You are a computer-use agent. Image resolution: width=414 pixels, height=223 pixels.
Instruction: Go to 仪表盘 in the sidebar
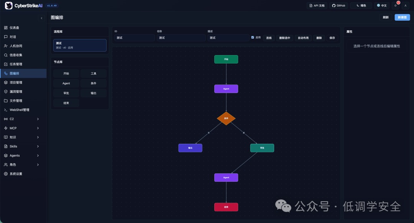(x=23, y=28)
